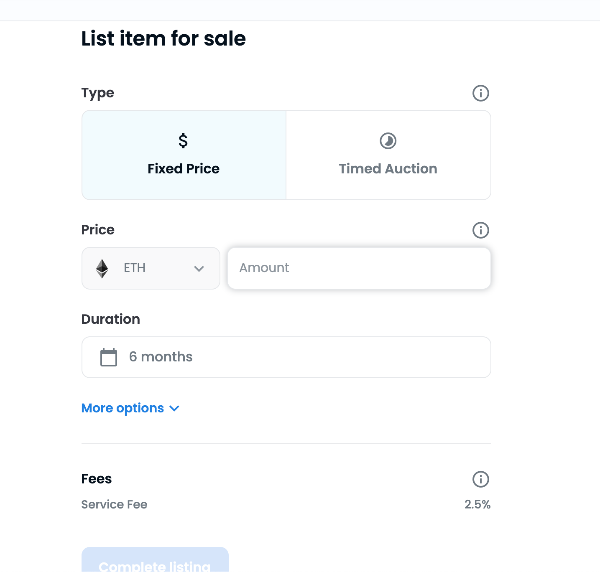Image resolution: width=600 pixels, height=572 pixels.
Task: Expand the chevron next to More options
Action: click(x=174, y=408)
